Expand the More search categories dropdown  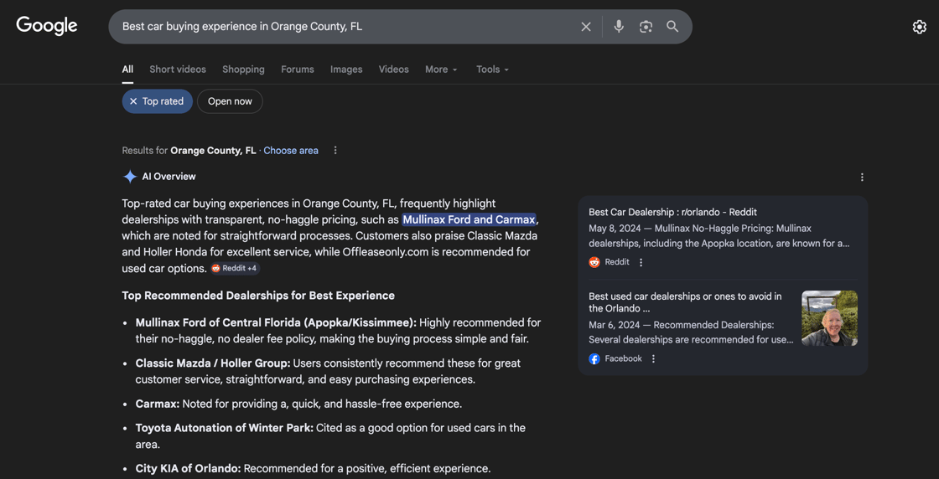point(441,70)
